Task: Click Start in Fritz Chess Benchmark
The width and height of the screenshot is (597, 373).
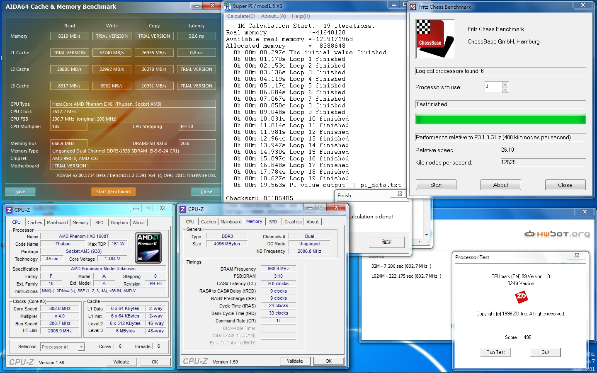Action: coord(436,185)
